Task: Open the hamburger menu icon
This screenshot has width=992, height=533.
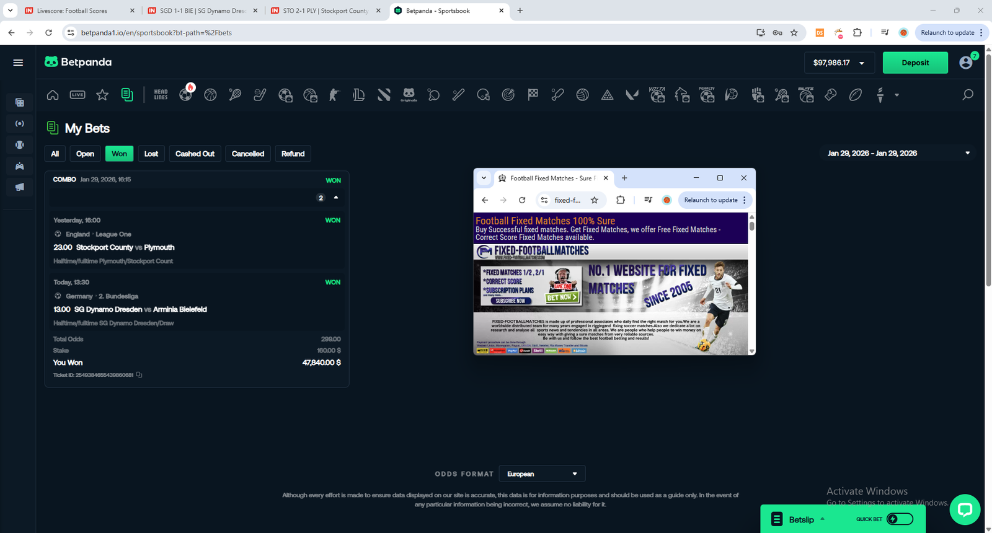Action: (x=18, y=63)
